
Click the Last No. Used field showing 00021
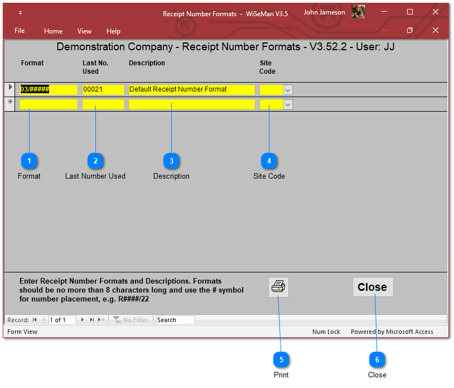point(103,89)
